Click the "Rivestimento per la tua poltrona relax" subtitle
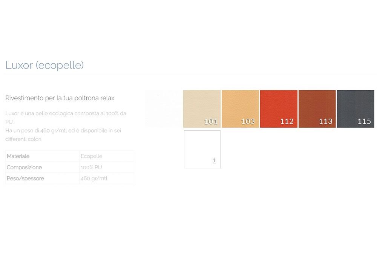The image size is (377, 261). pos(60,98)
